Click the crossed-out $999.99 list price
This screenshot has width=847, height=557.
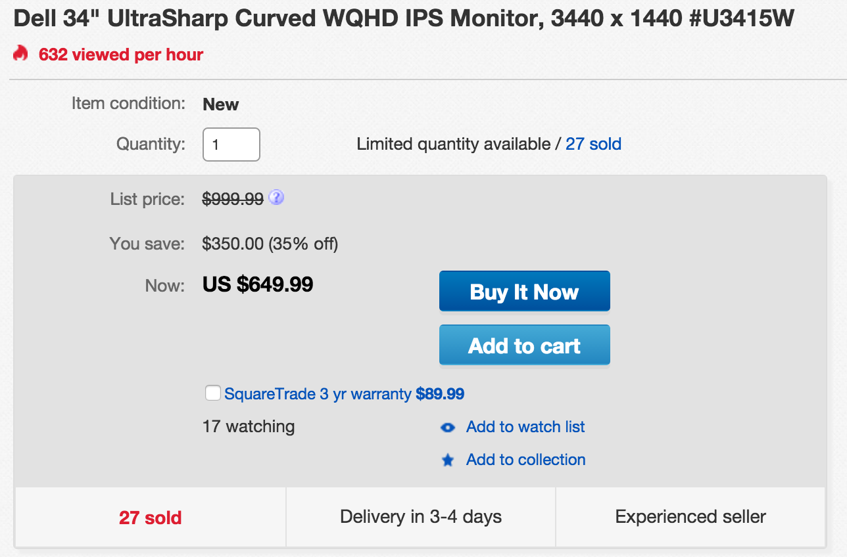coord(233,199)
